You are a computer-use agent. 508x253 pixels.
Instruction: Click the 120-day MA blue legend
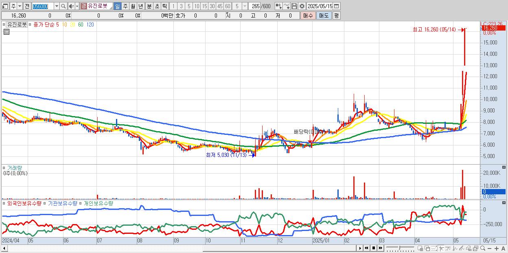(x=90, y=24)
